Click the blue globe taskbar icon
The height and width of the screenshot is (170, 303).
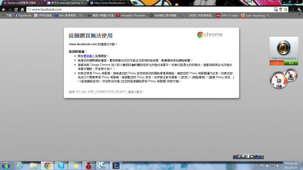pyautogui.click(x=102, y=166)
